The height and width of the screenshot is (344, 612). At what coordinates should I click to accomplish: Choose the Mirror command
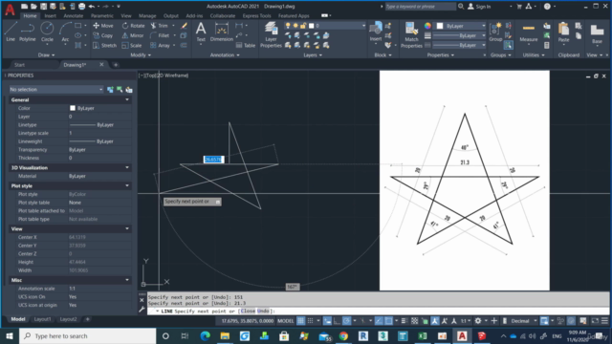(x=133, y=35)
